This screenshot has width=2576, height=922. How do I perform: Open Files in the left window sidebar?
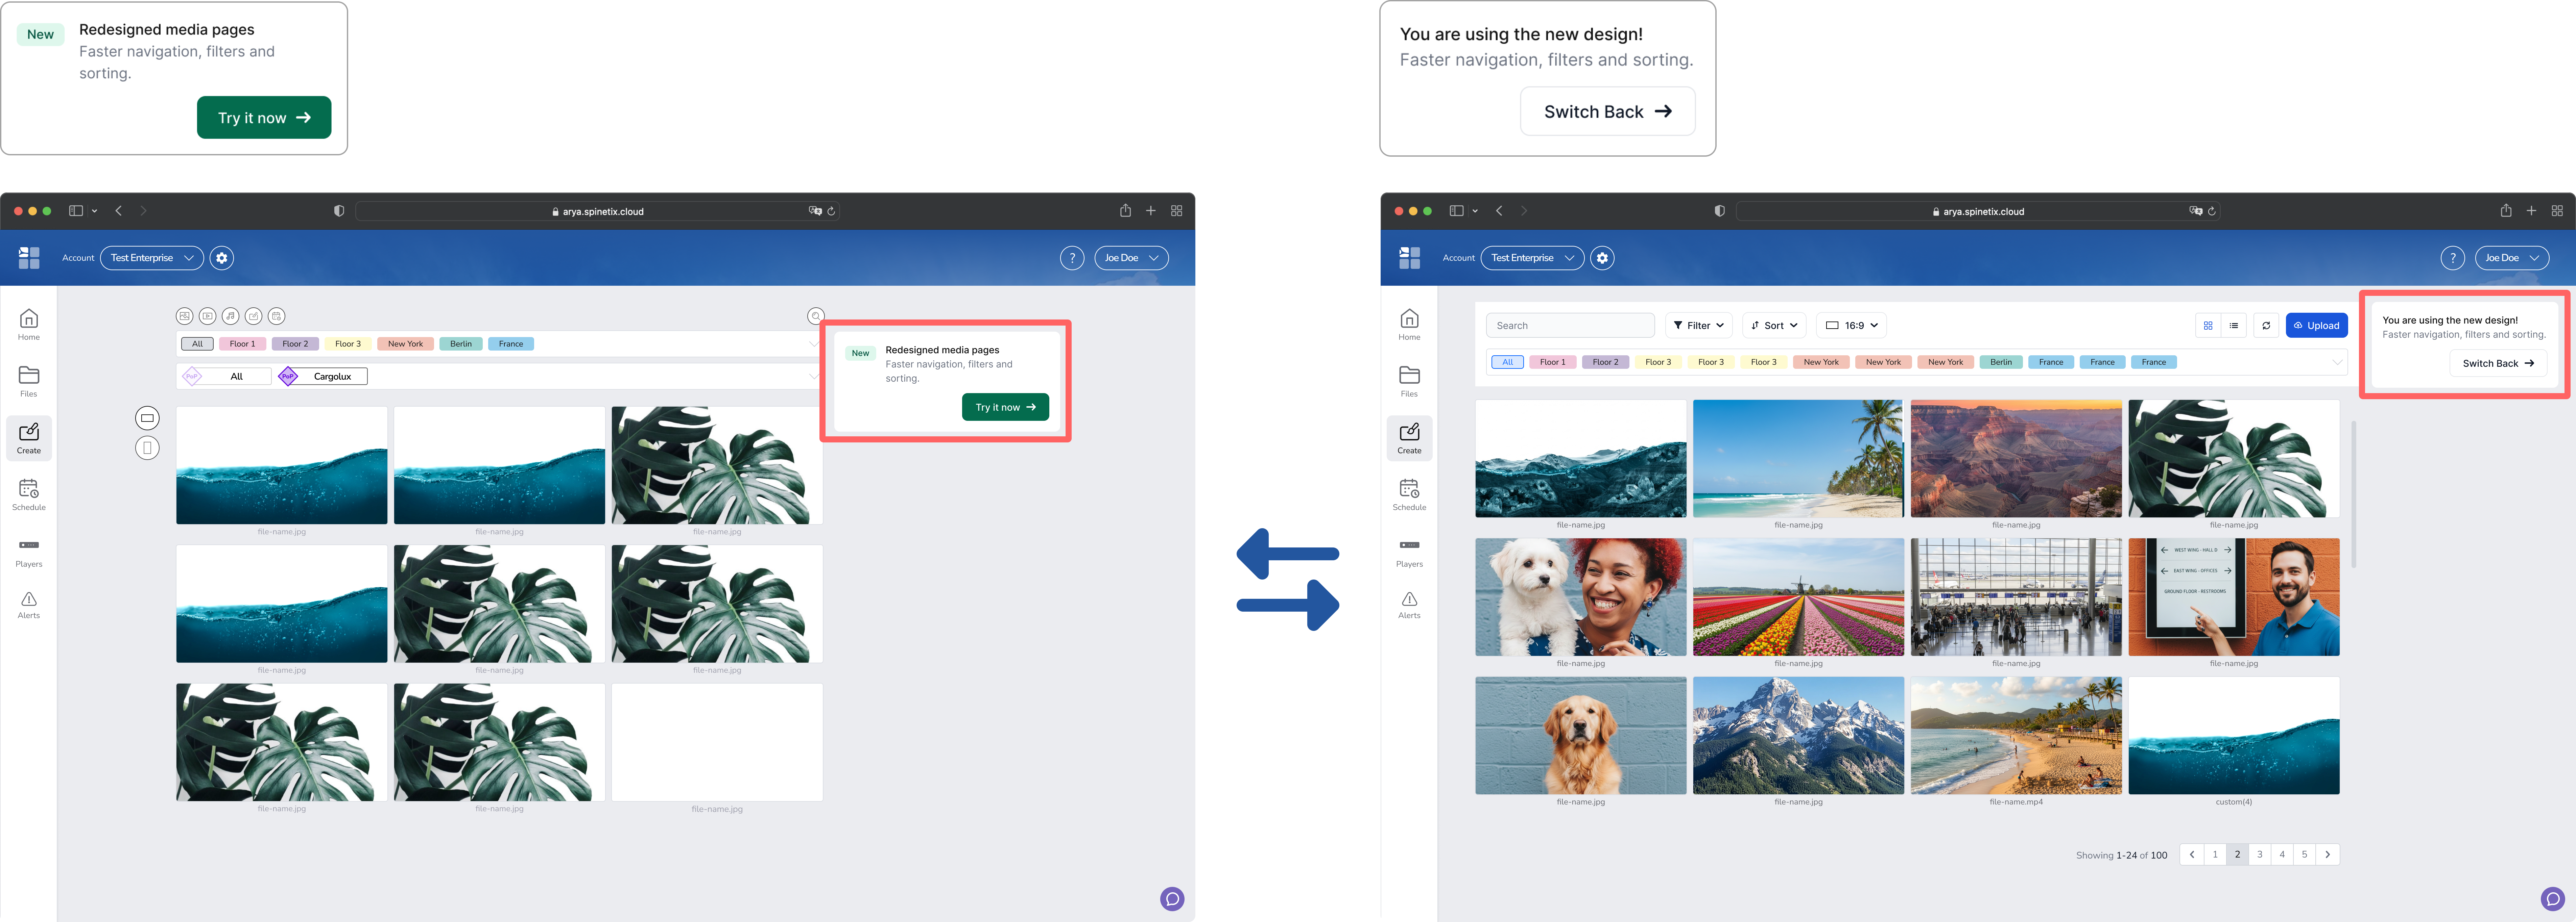29,382
